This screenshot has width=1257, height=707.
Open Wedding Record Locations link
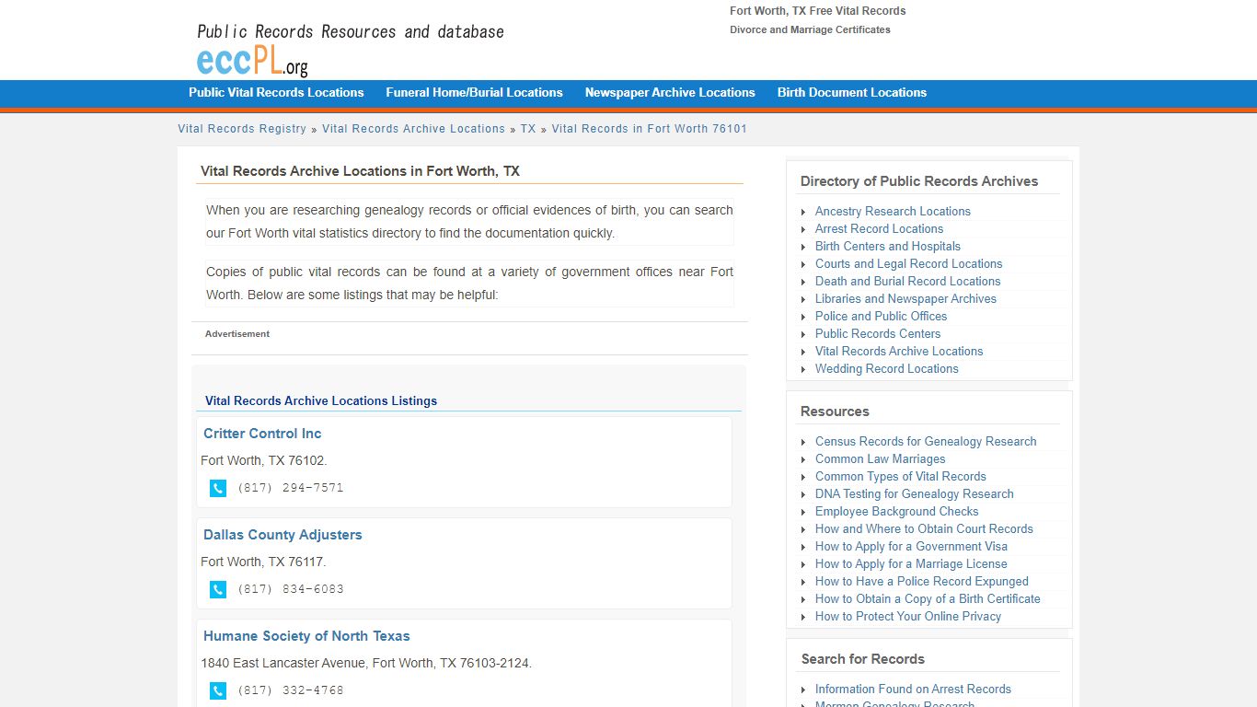(886, 368)
